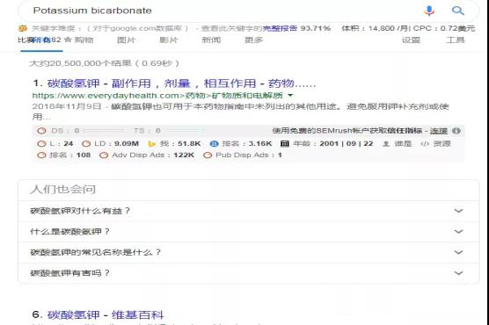The width and height of the screenshot is (489, 325).
Task: Click the microphone voice search icon
Action: coord(429,11)
